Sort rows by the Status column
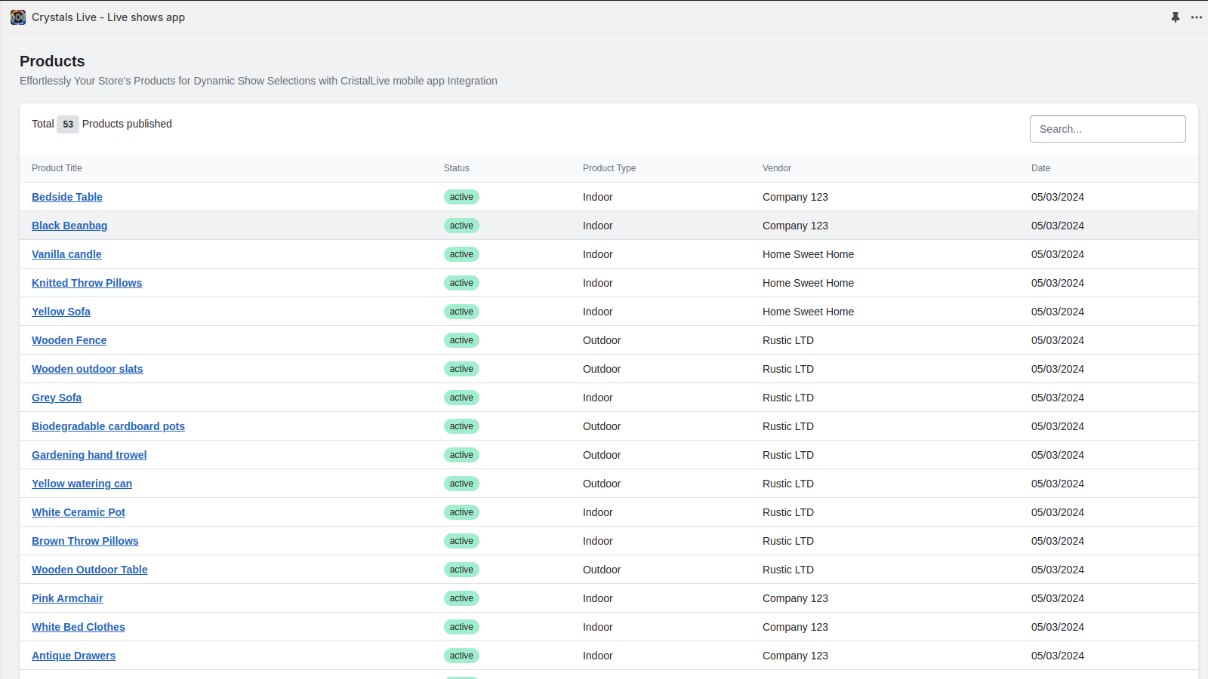1208x679 pixels. (x=456, y=167)
